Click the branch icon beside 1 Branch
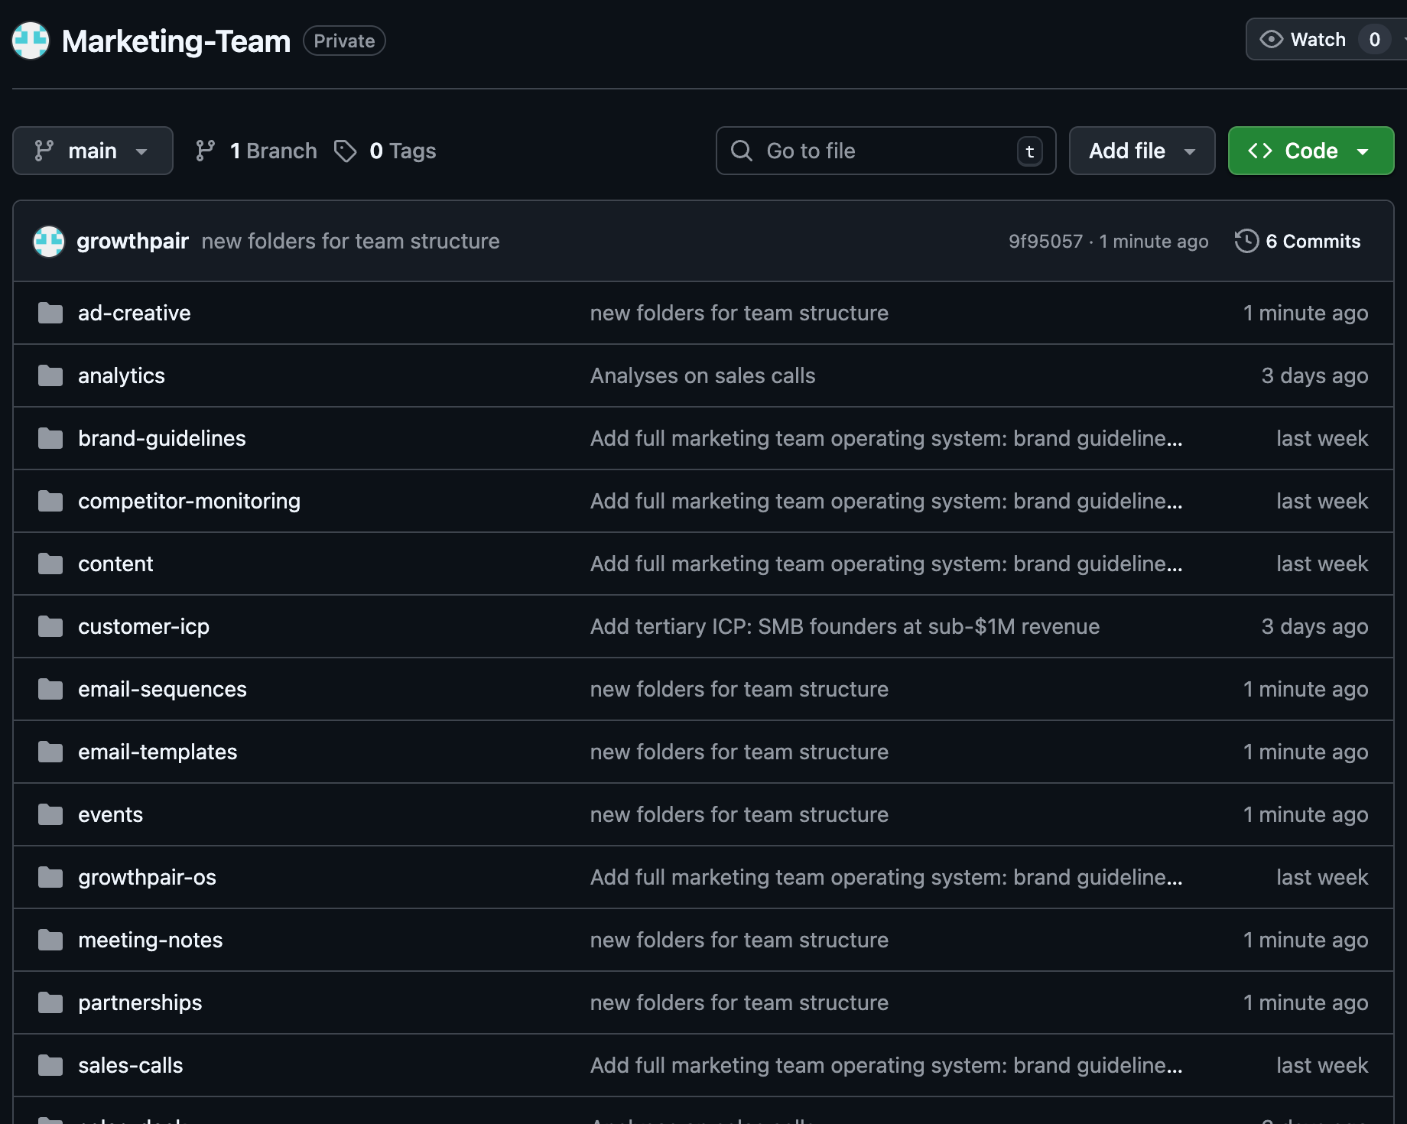Viewport: 1407px width, 1124px height. click(x=205, y=151)
